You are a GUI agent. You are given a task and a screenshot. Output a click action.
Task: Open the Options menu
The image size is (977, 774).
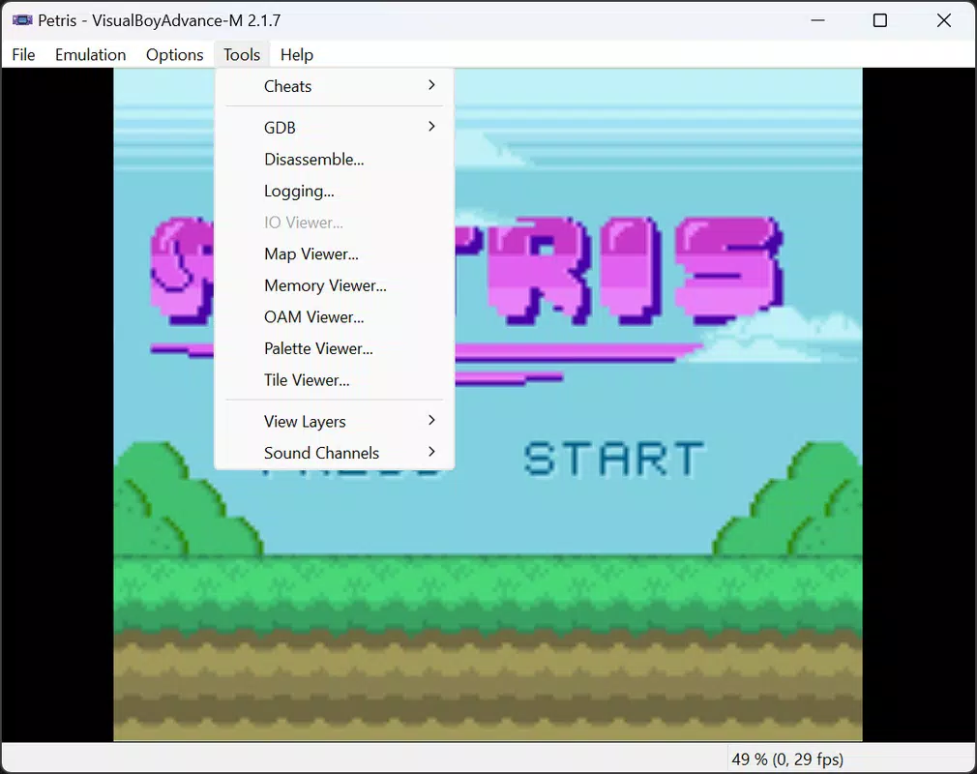point(174,55)
